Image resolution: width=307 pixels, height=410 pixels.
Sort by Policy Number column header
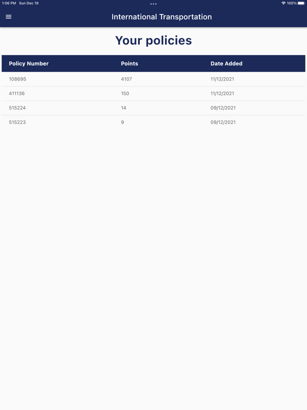tap(29, 64)
